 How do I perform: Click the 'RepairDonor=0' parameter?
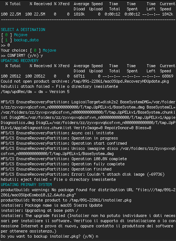pos(119,128)
